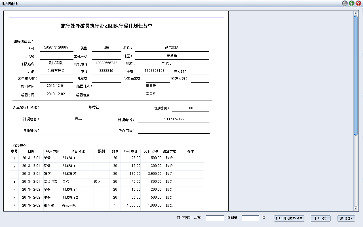Click the 地区 value 秦皇岛
Viewport: 363px width, 227px height.
[x=172, y=56]
